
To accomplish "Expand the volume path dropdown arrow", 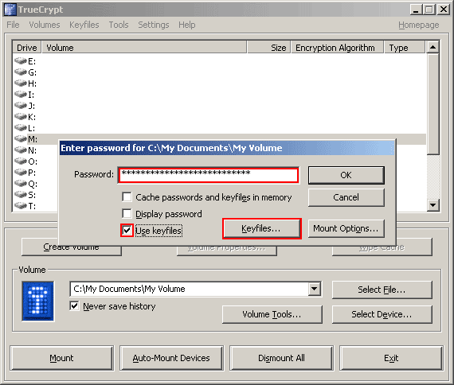I will [x=314, y=289].
